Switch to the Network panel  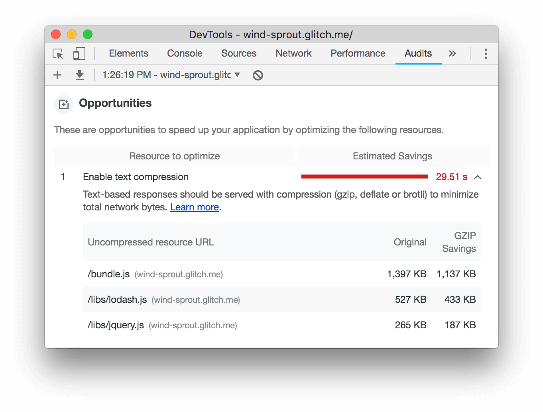pyautogui.click(x=293, y=53)
